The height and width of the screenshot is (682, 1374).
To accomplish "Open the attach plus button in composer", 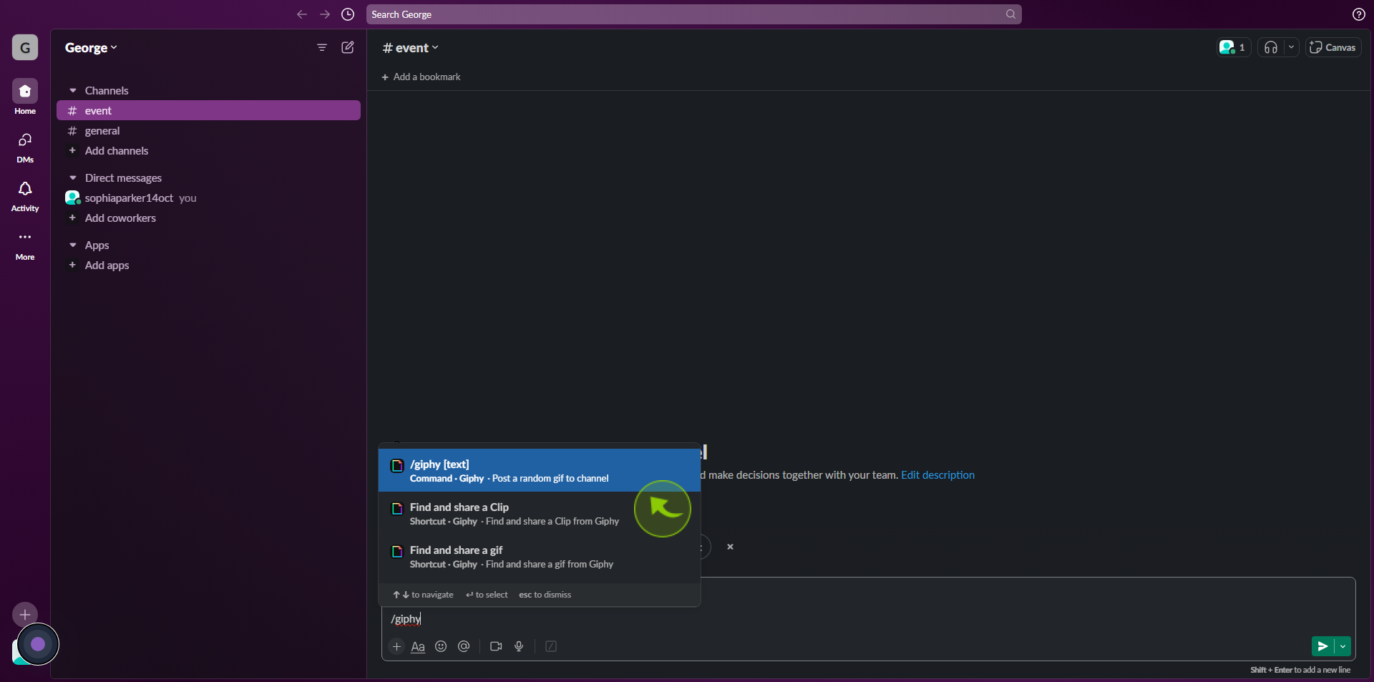I will 396,647.
